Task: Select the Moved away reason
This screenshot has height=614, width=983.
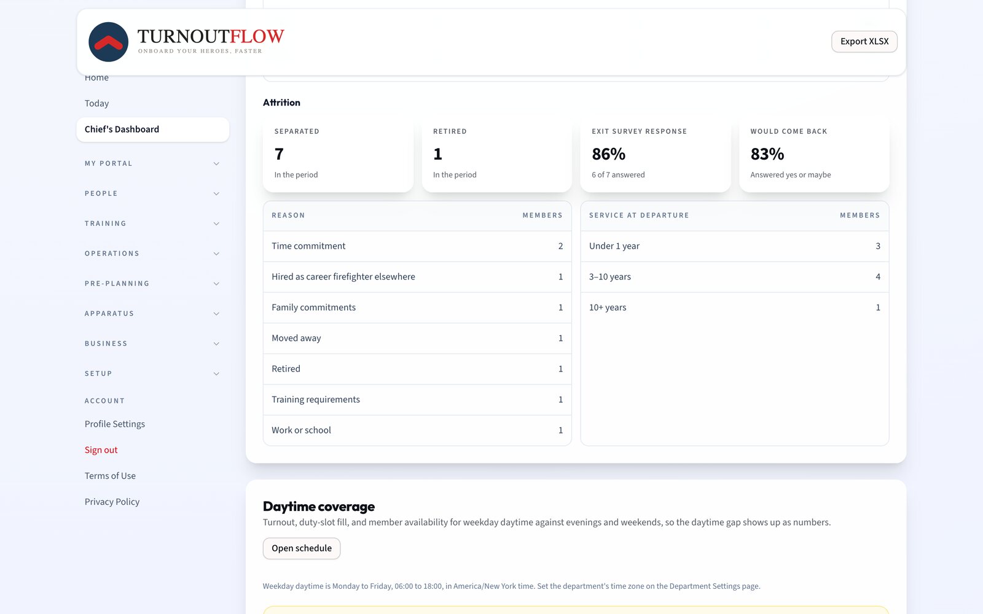Action: 417,338
